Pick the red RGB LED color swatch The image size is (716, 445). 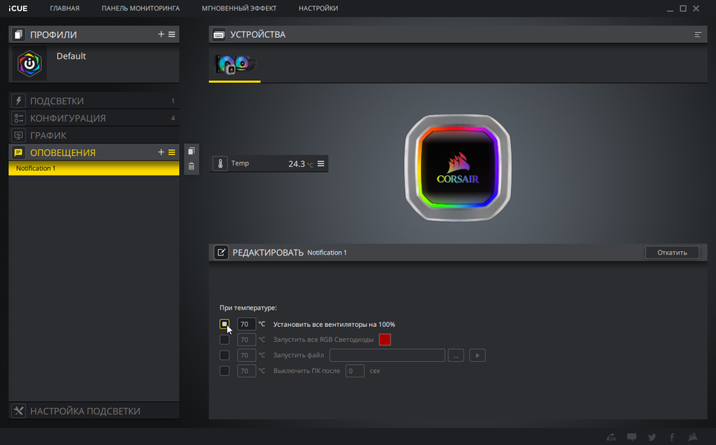[x=385, y=340]
